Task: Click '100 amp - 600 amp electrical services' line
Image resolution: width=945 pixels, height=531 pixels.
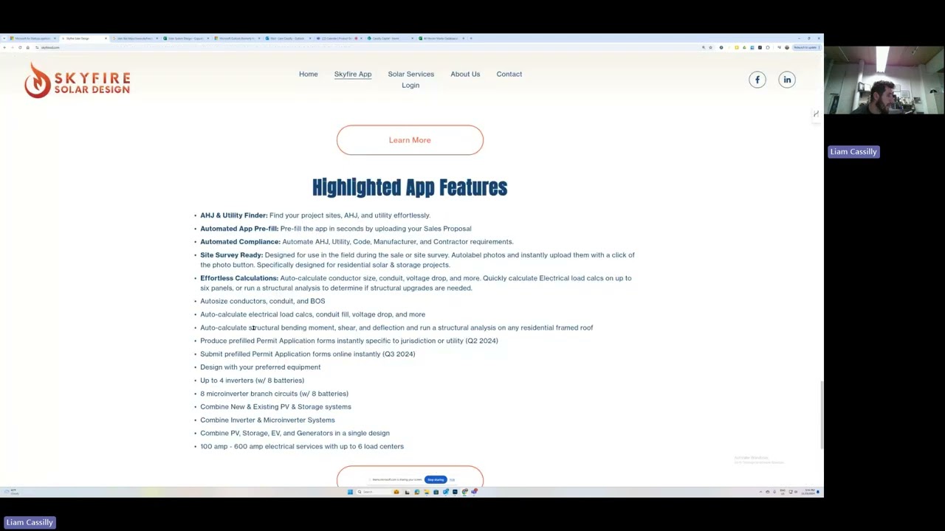Action: tap(302, 446)
